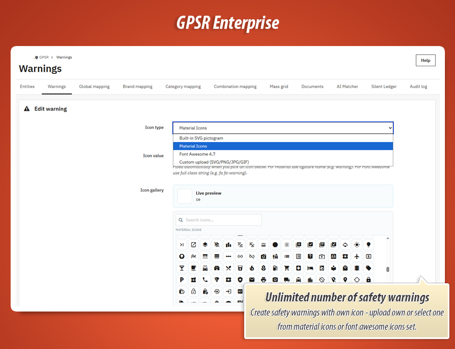Follow the GPSR breadcrumb link
The width and height of the screenshot is (455, 349).
(44, 57)
